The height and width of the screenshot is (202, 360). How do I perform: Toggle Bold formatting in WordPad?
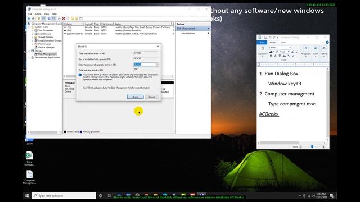click(x=271, y=56)
